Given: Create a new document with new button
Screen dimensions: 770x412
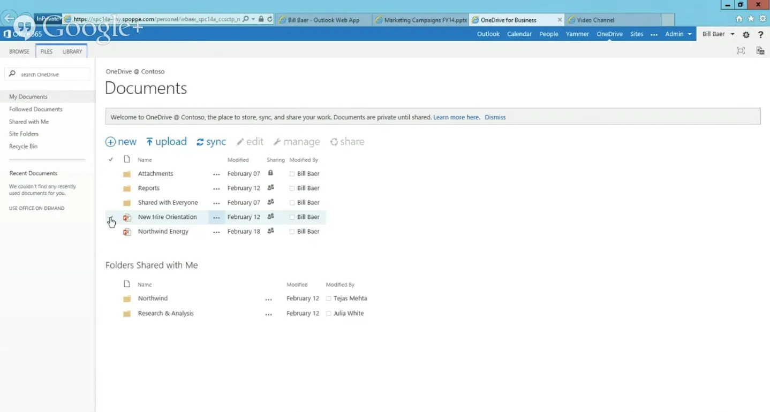Looking at the screenshot, I should click(121, 142).
